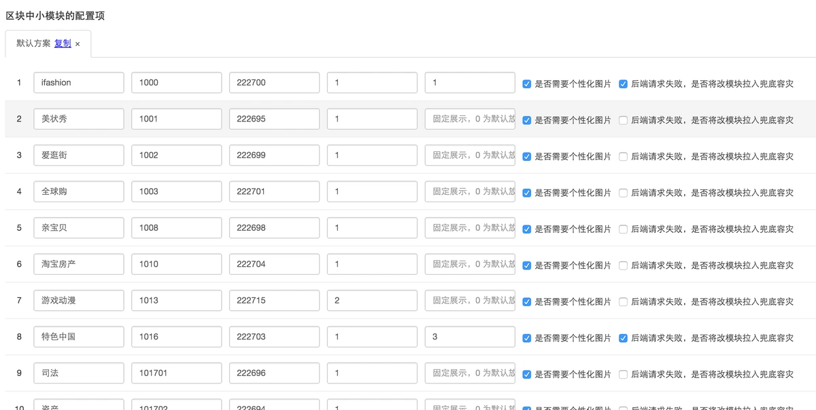Edit the 全球购 name field

pyautogui.click(x=79, y=191)
